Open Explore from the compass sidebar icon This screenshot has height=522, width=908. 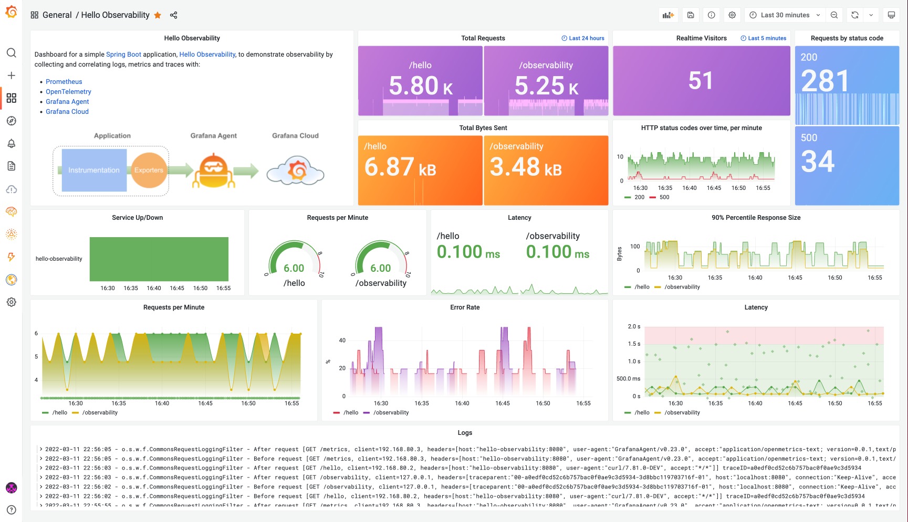coord(11,121)
